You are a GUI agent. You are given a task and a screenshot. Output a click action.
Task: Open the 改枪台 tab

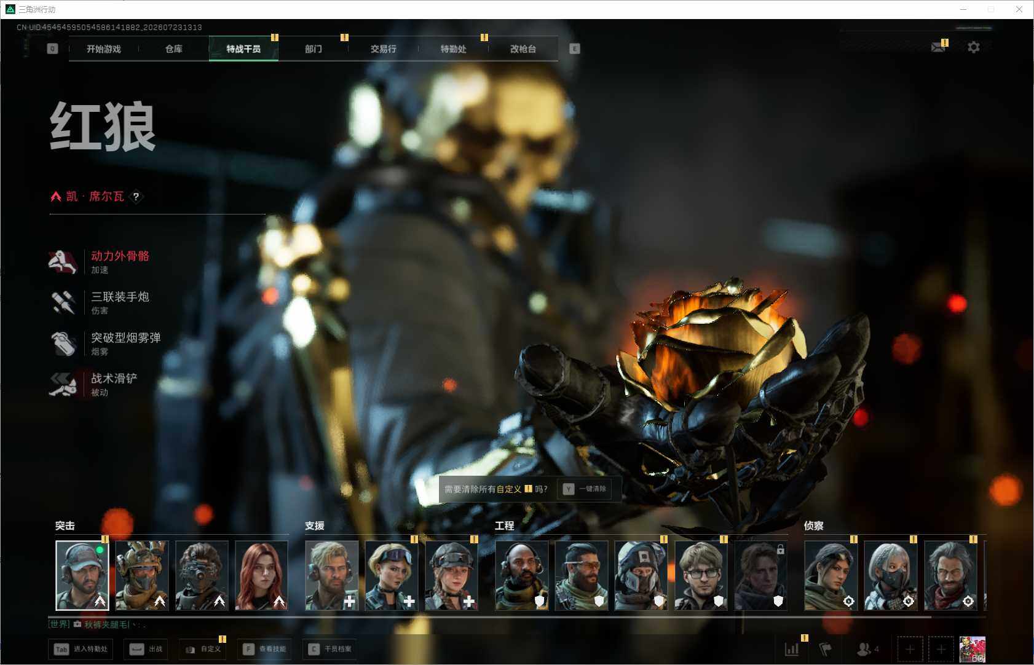click(523, 49)
